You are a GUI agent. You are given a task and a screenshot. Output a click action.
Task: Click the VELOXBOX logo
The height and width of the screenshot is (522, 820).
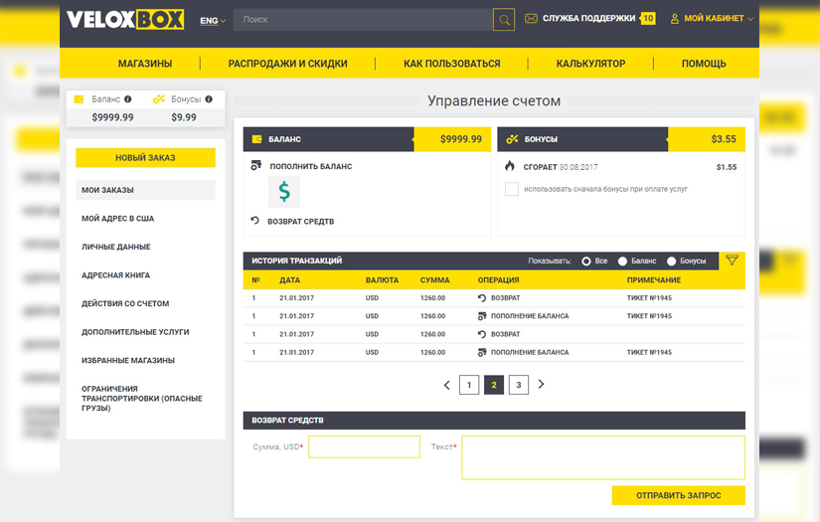click(125, 19)
